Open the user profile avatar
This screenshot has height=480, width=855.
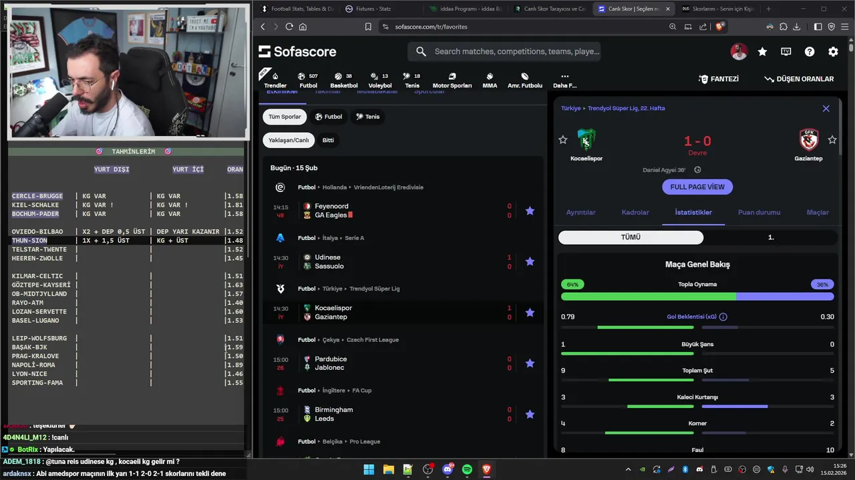coord(739,51)
